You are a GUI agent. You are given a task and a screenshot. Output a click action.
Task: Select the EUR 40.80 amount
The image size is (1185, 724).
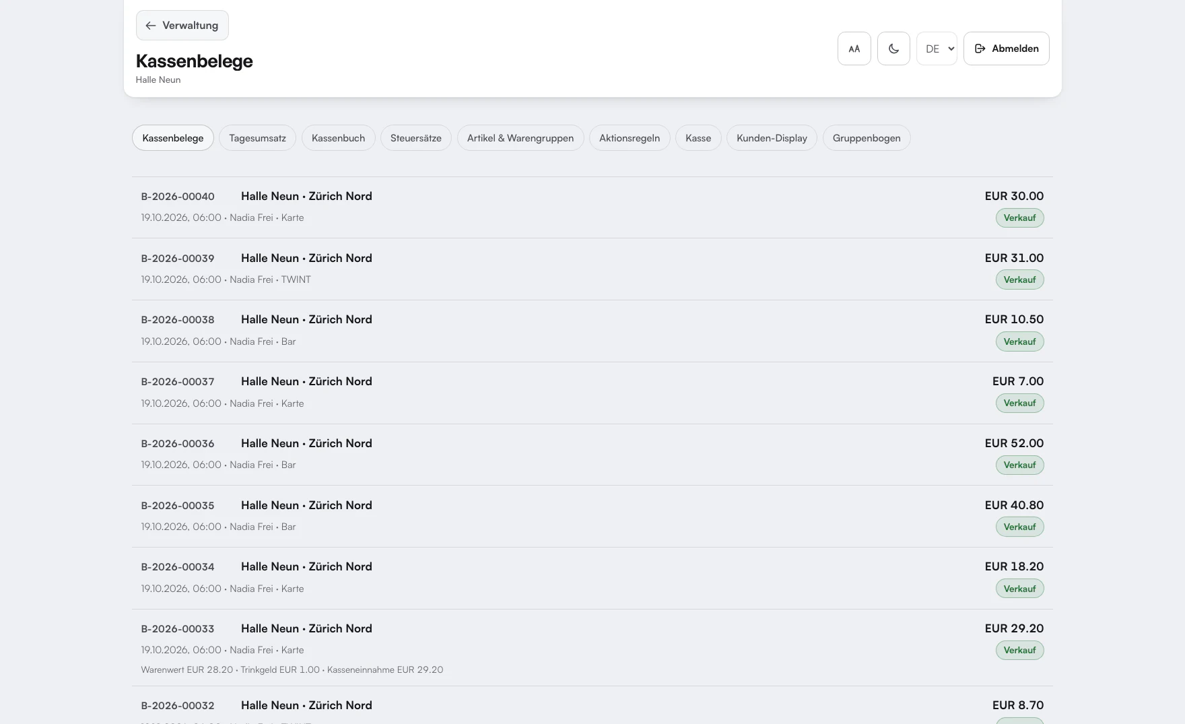1014,505
